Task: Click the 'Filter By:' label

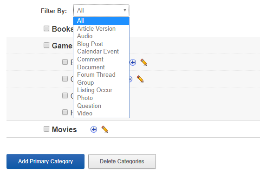Action: point(54,11)
